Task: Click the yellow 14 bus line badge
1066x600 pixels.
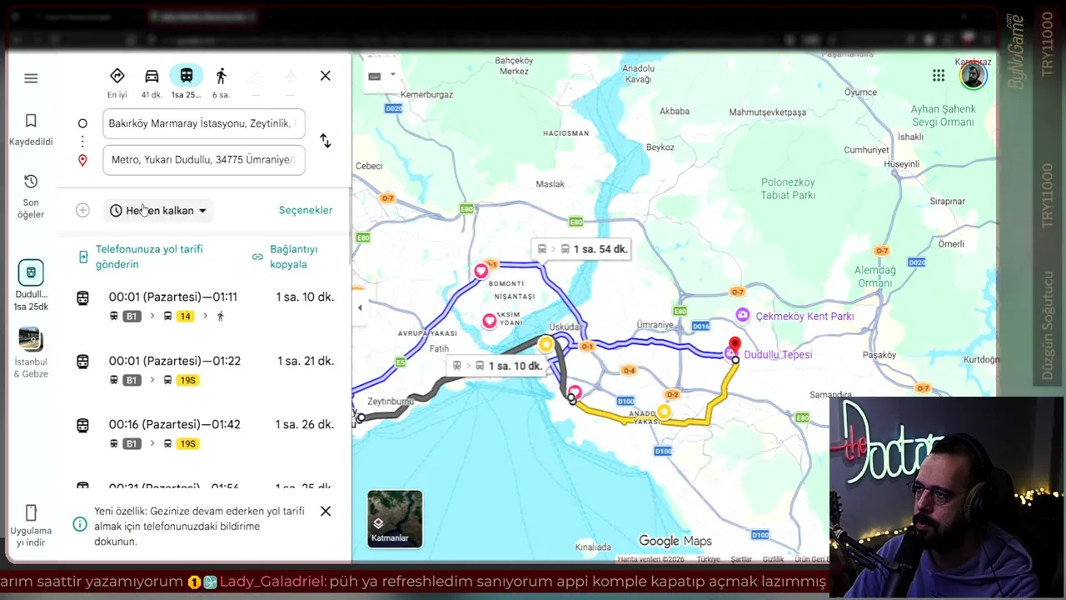Action: coord(185,316)
